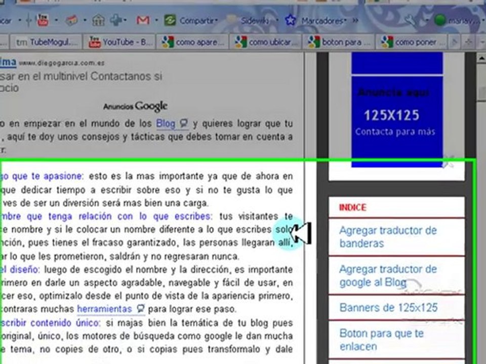Click the tab strip scroll-right arrow
Viewport: 486px width, 364px height.
[x=455, y=42]
